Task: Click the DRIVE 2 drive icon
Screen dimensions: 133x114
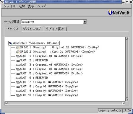Action: coord(18,52)
